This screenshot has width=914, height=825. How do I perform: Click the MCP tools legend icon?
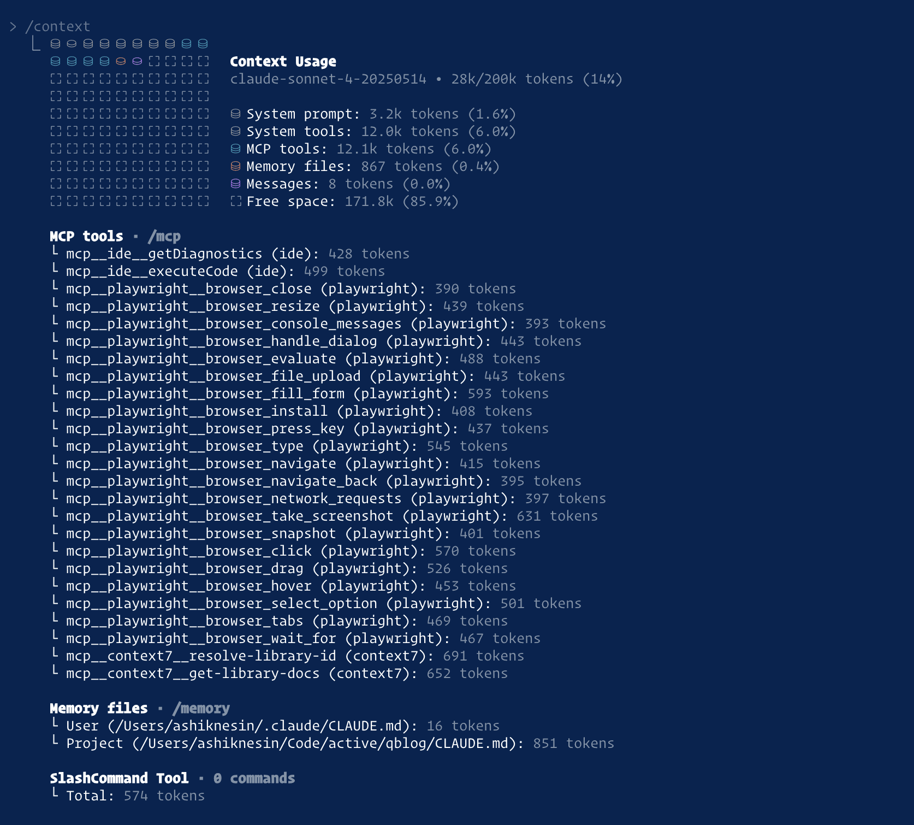[x=235, y=149]
